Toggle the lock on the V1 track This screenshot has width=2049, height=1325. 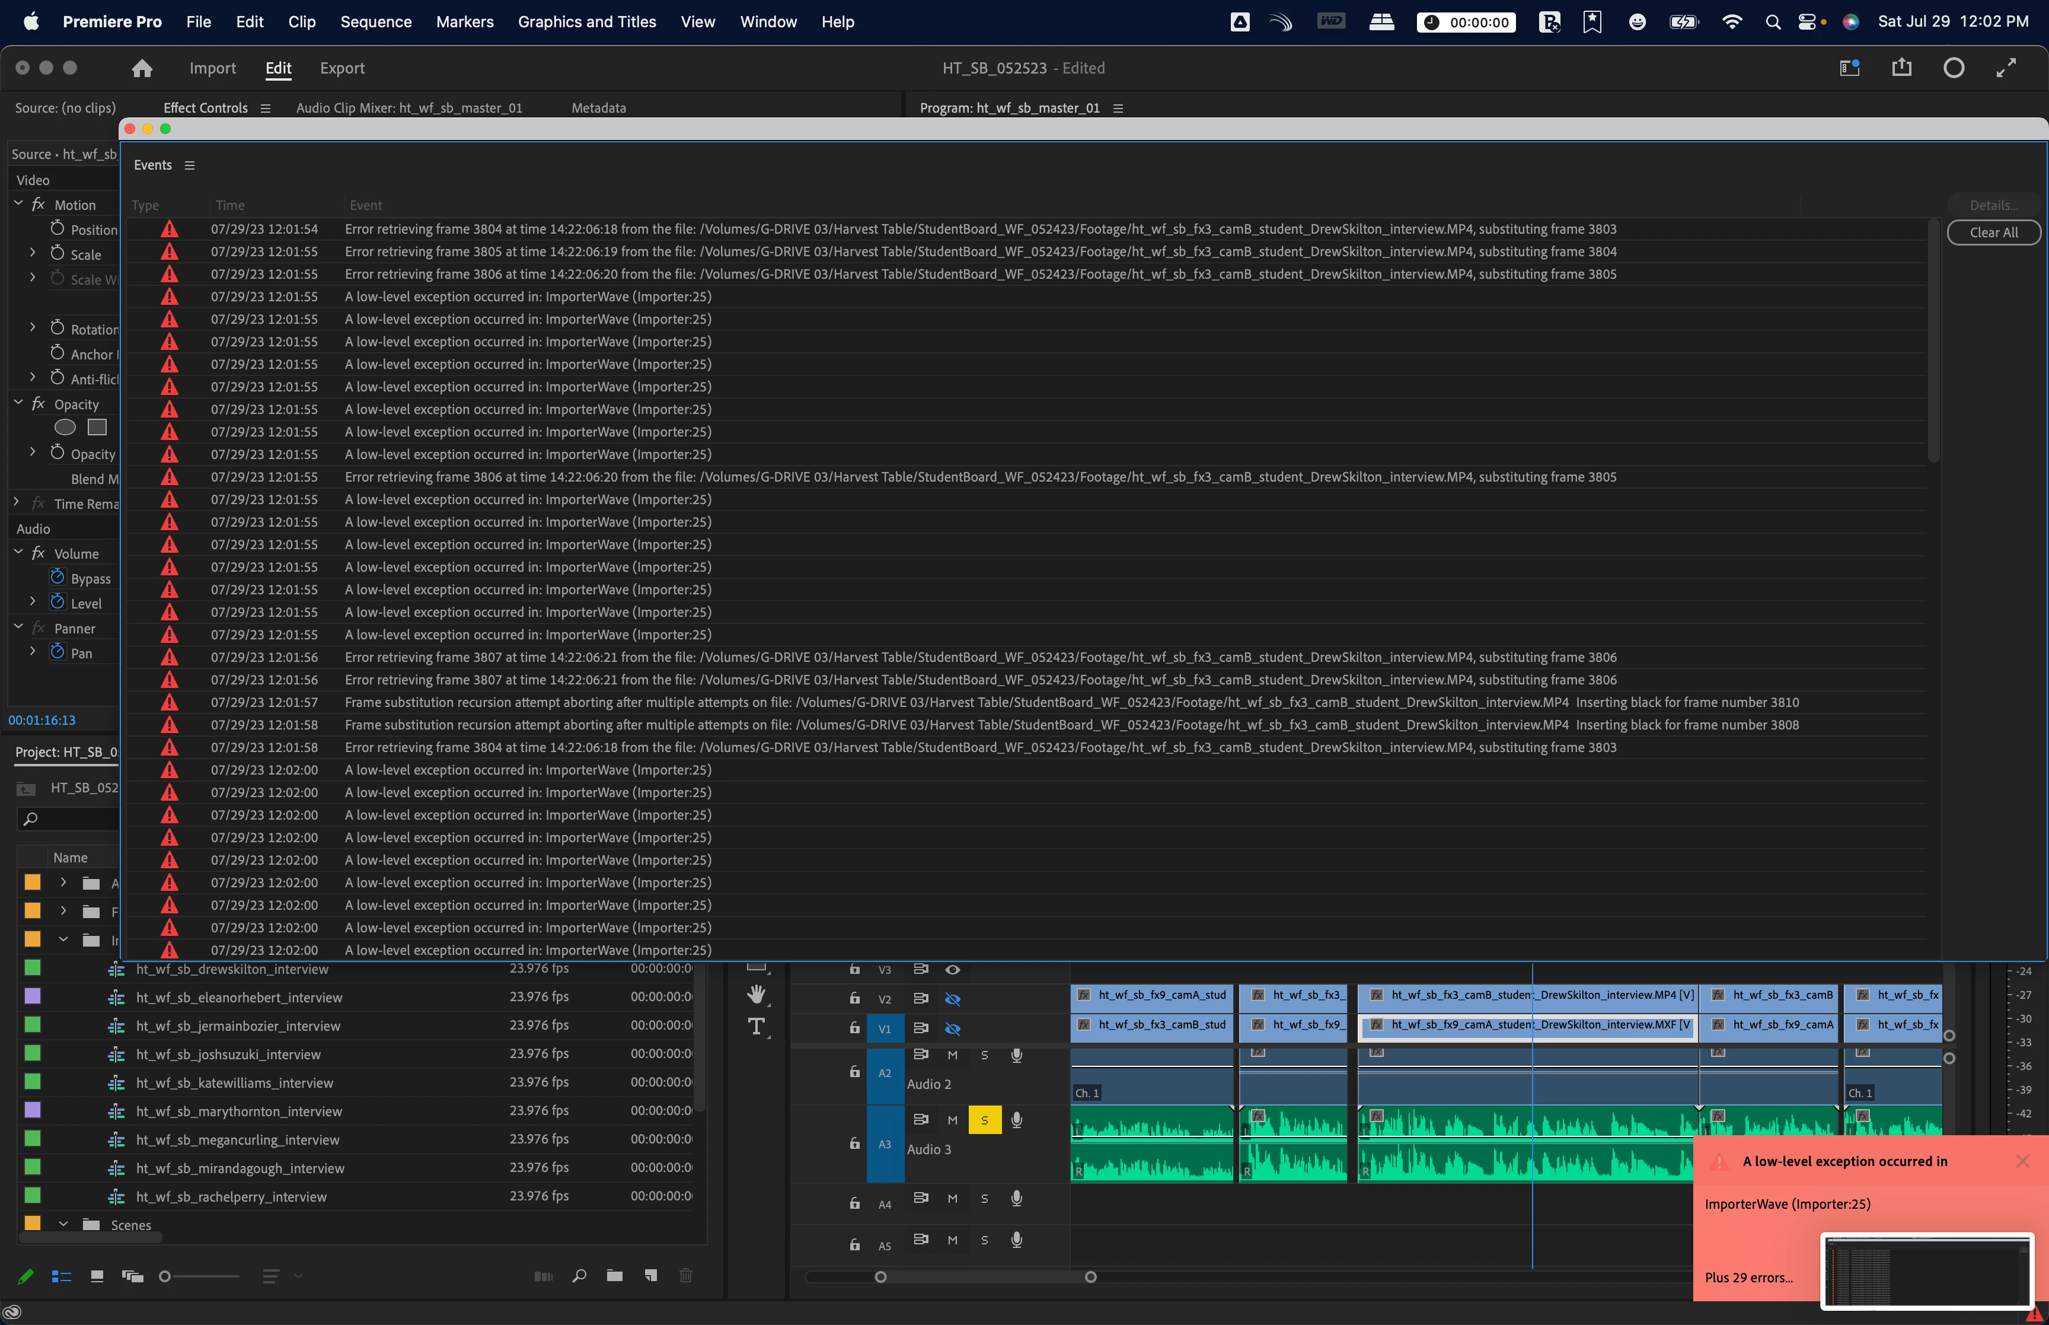[x=854, y=1027]
